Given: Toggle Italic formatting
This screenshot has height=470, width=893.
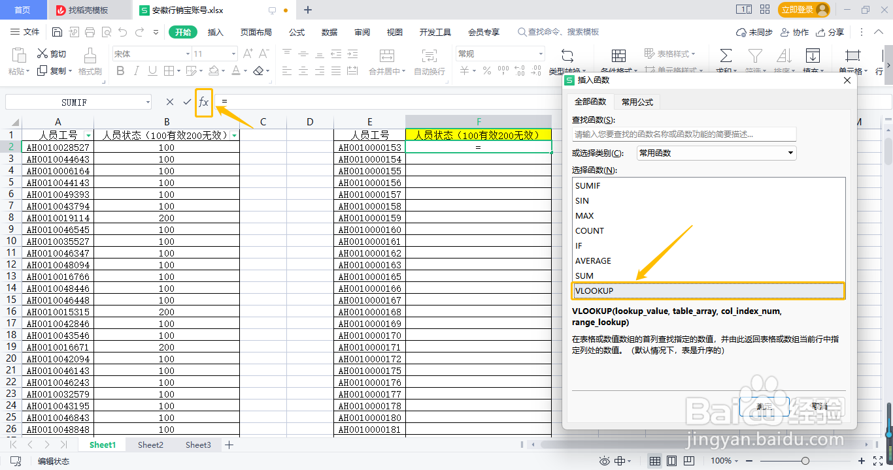Looking at the screenshot, I should coord(137,71).
